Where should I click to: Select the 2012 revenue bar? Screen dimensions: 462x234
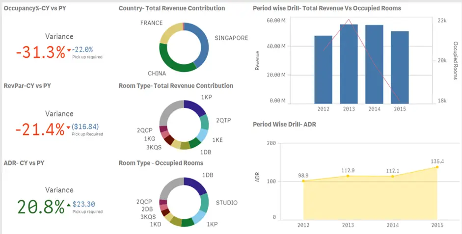[x=324, y=69]
